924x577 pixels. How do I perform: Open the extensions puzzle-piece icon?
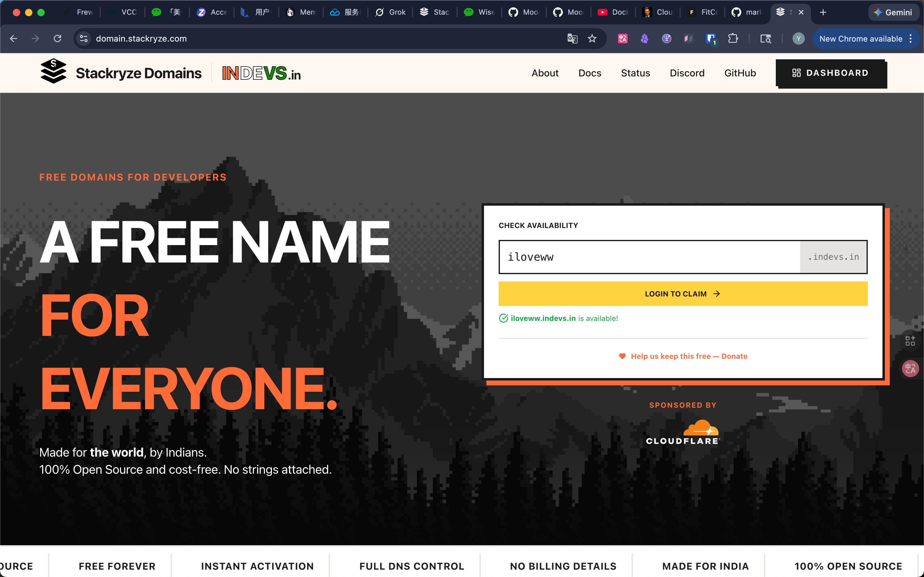click(732, 39)
